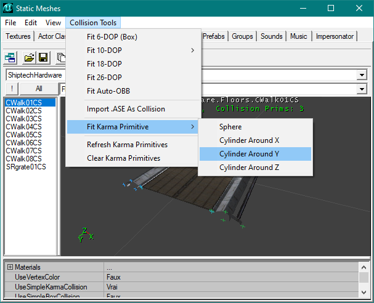Open the group dropdown arrow below the package
This screenshot has height=303, width=374.
(x=362, y=89)
